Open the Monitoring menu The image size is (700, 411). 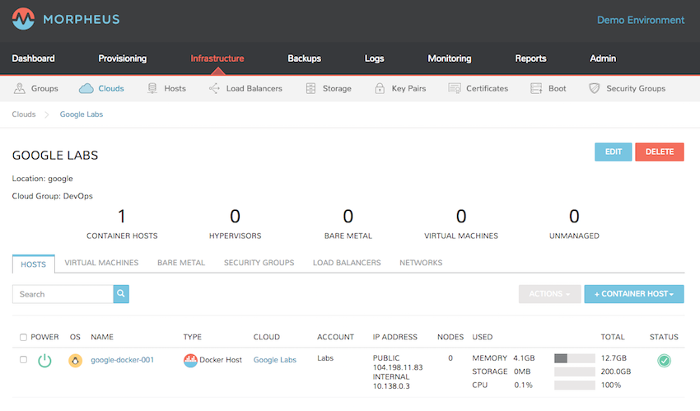(x=450, y=58)
